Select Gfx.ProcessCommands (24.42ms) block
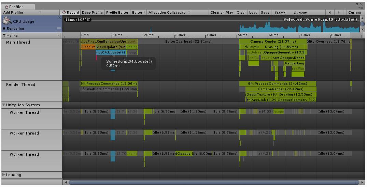Viewport: 367px width, 187px height. point(278,83)
